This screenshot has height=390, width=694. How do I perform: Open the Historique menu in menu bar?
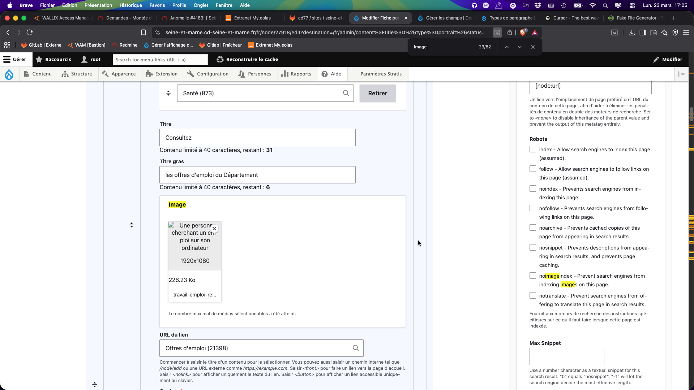[130, 5]
